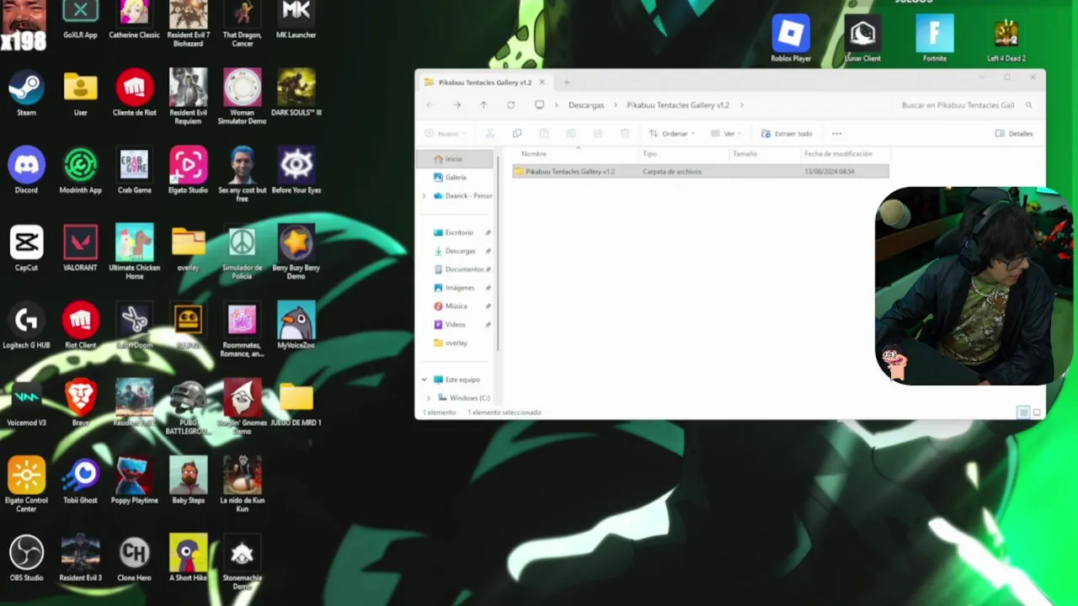Open the Elgato Control Center shortcut
The width and height of the screenshot is (1078, 606).
[x=26, y=484]
